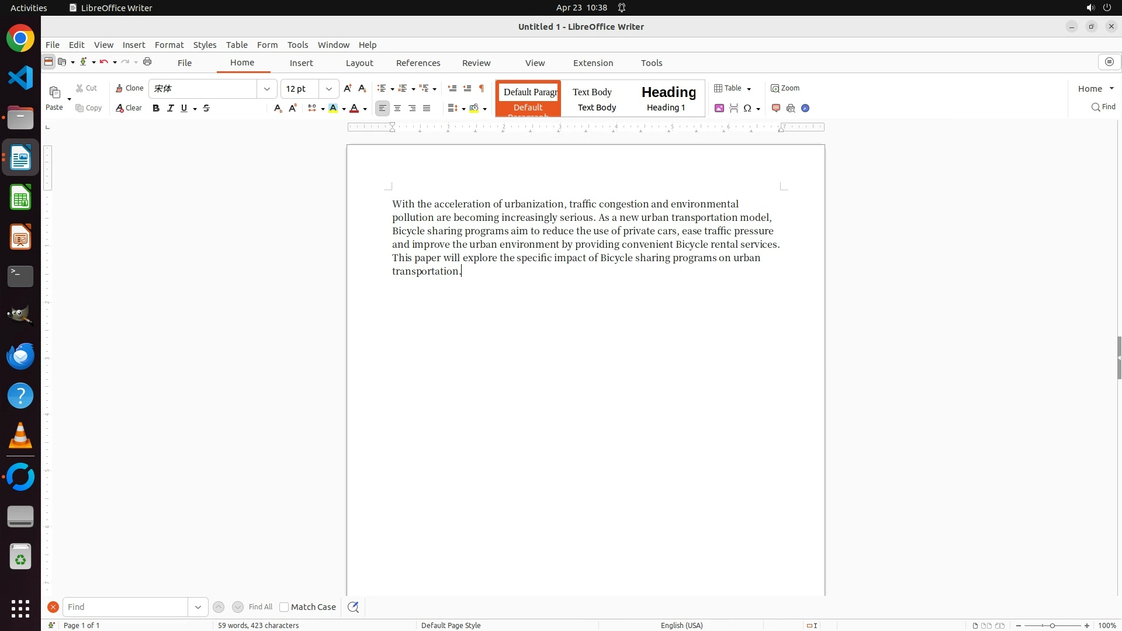Justify the paragraph text
The width and height of the screenshot is (1122, 631).
427,108
